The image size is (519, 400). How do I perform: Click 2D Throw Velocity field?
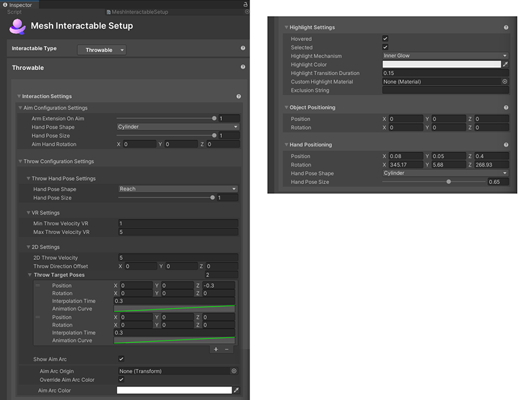click(178, 257)
